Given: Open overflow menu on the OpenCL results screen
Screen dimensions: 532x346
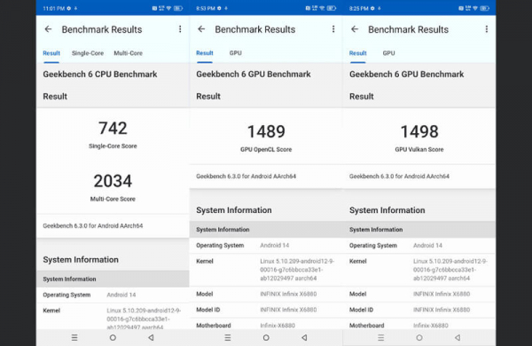Looking at the screenshot, I should click(333, 29).
